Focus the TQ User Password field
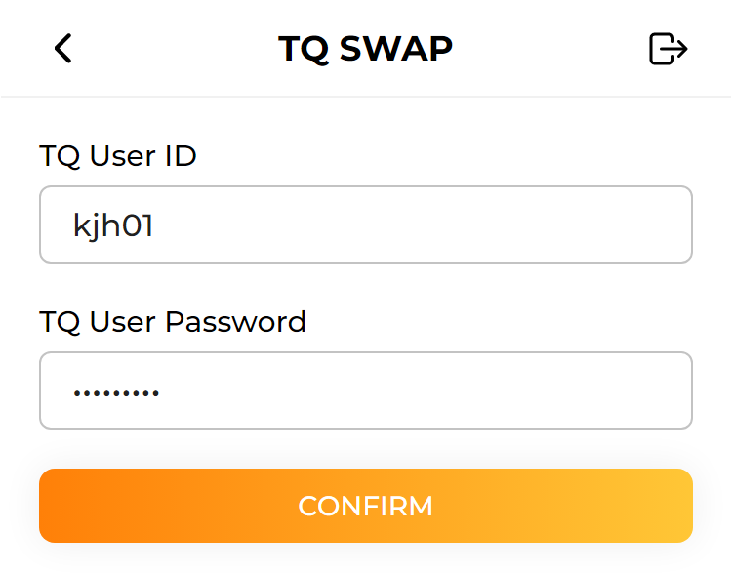731x574 pixels. [x=365, y=390]
